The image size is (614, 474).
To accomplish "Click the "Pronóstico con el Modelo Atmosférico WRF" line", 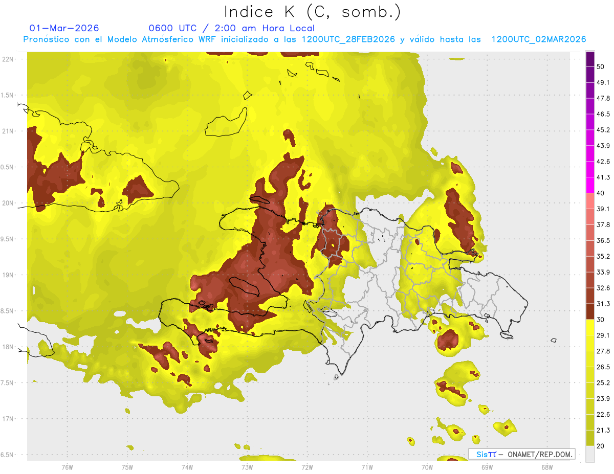I will coord(304,39).
